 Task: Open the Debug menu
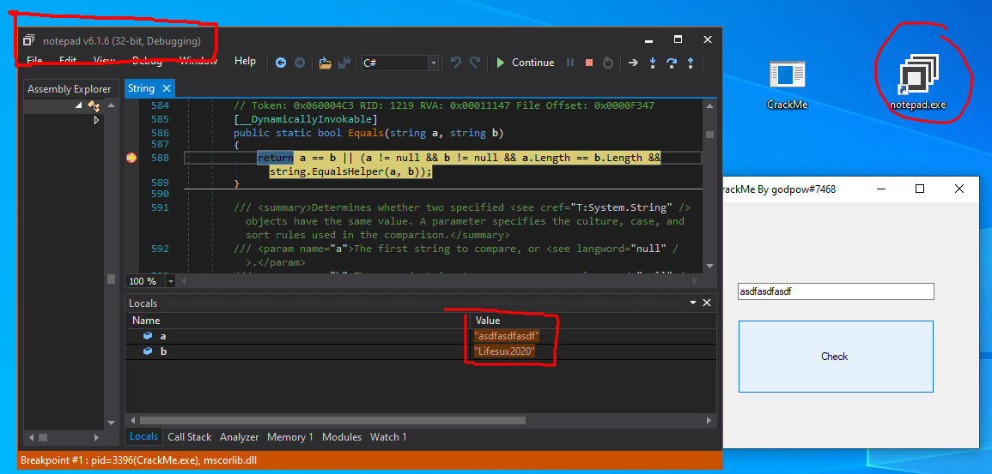[x=147, y=61]
